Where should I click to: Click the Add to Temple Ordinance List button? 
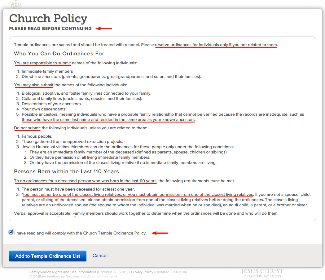coord(48,256)
